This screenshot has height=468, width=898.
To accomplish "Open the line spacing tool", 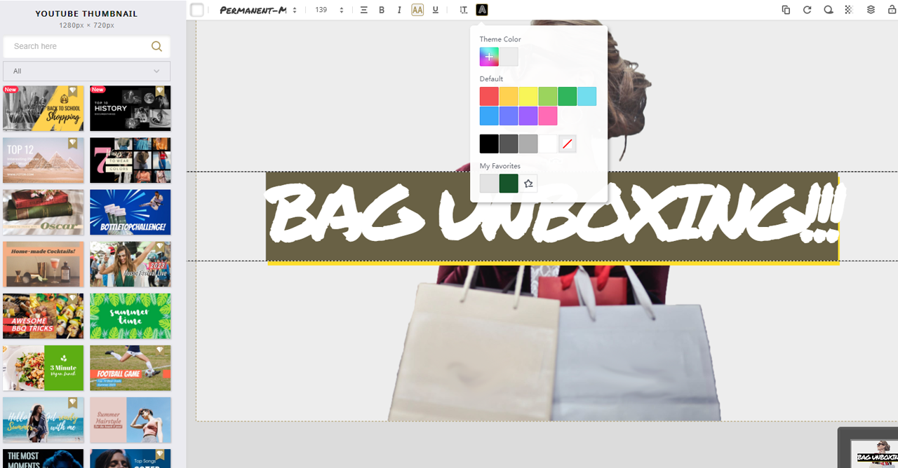I will point(463,10).
